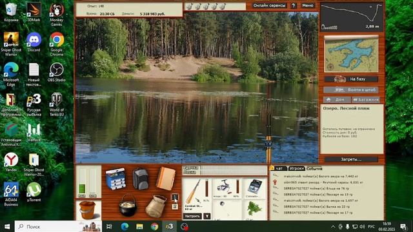Open File Explorer from the taskbar
This screenshot has width=413, height=232.
(x=139, y=226)
